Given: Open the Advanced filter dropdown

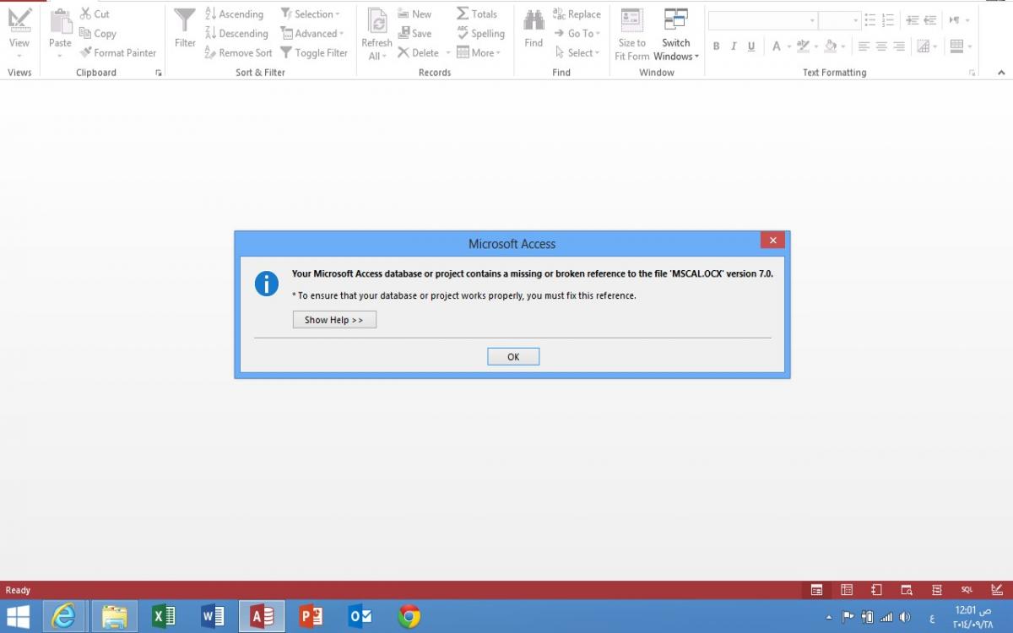Looking at the screenshot, I should click(312, 34).
